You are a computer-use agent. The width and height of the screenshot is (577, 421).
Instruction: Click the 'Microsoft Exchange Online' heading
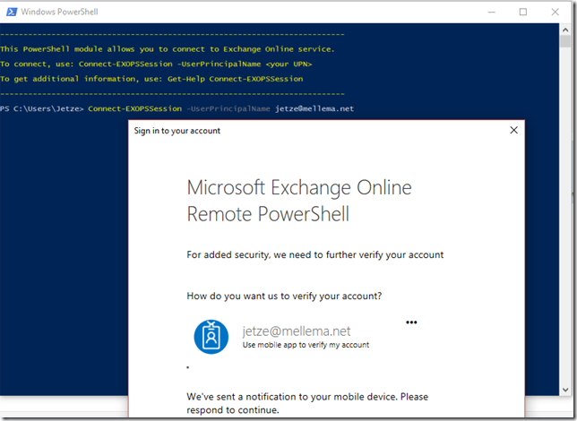[299, 188]
